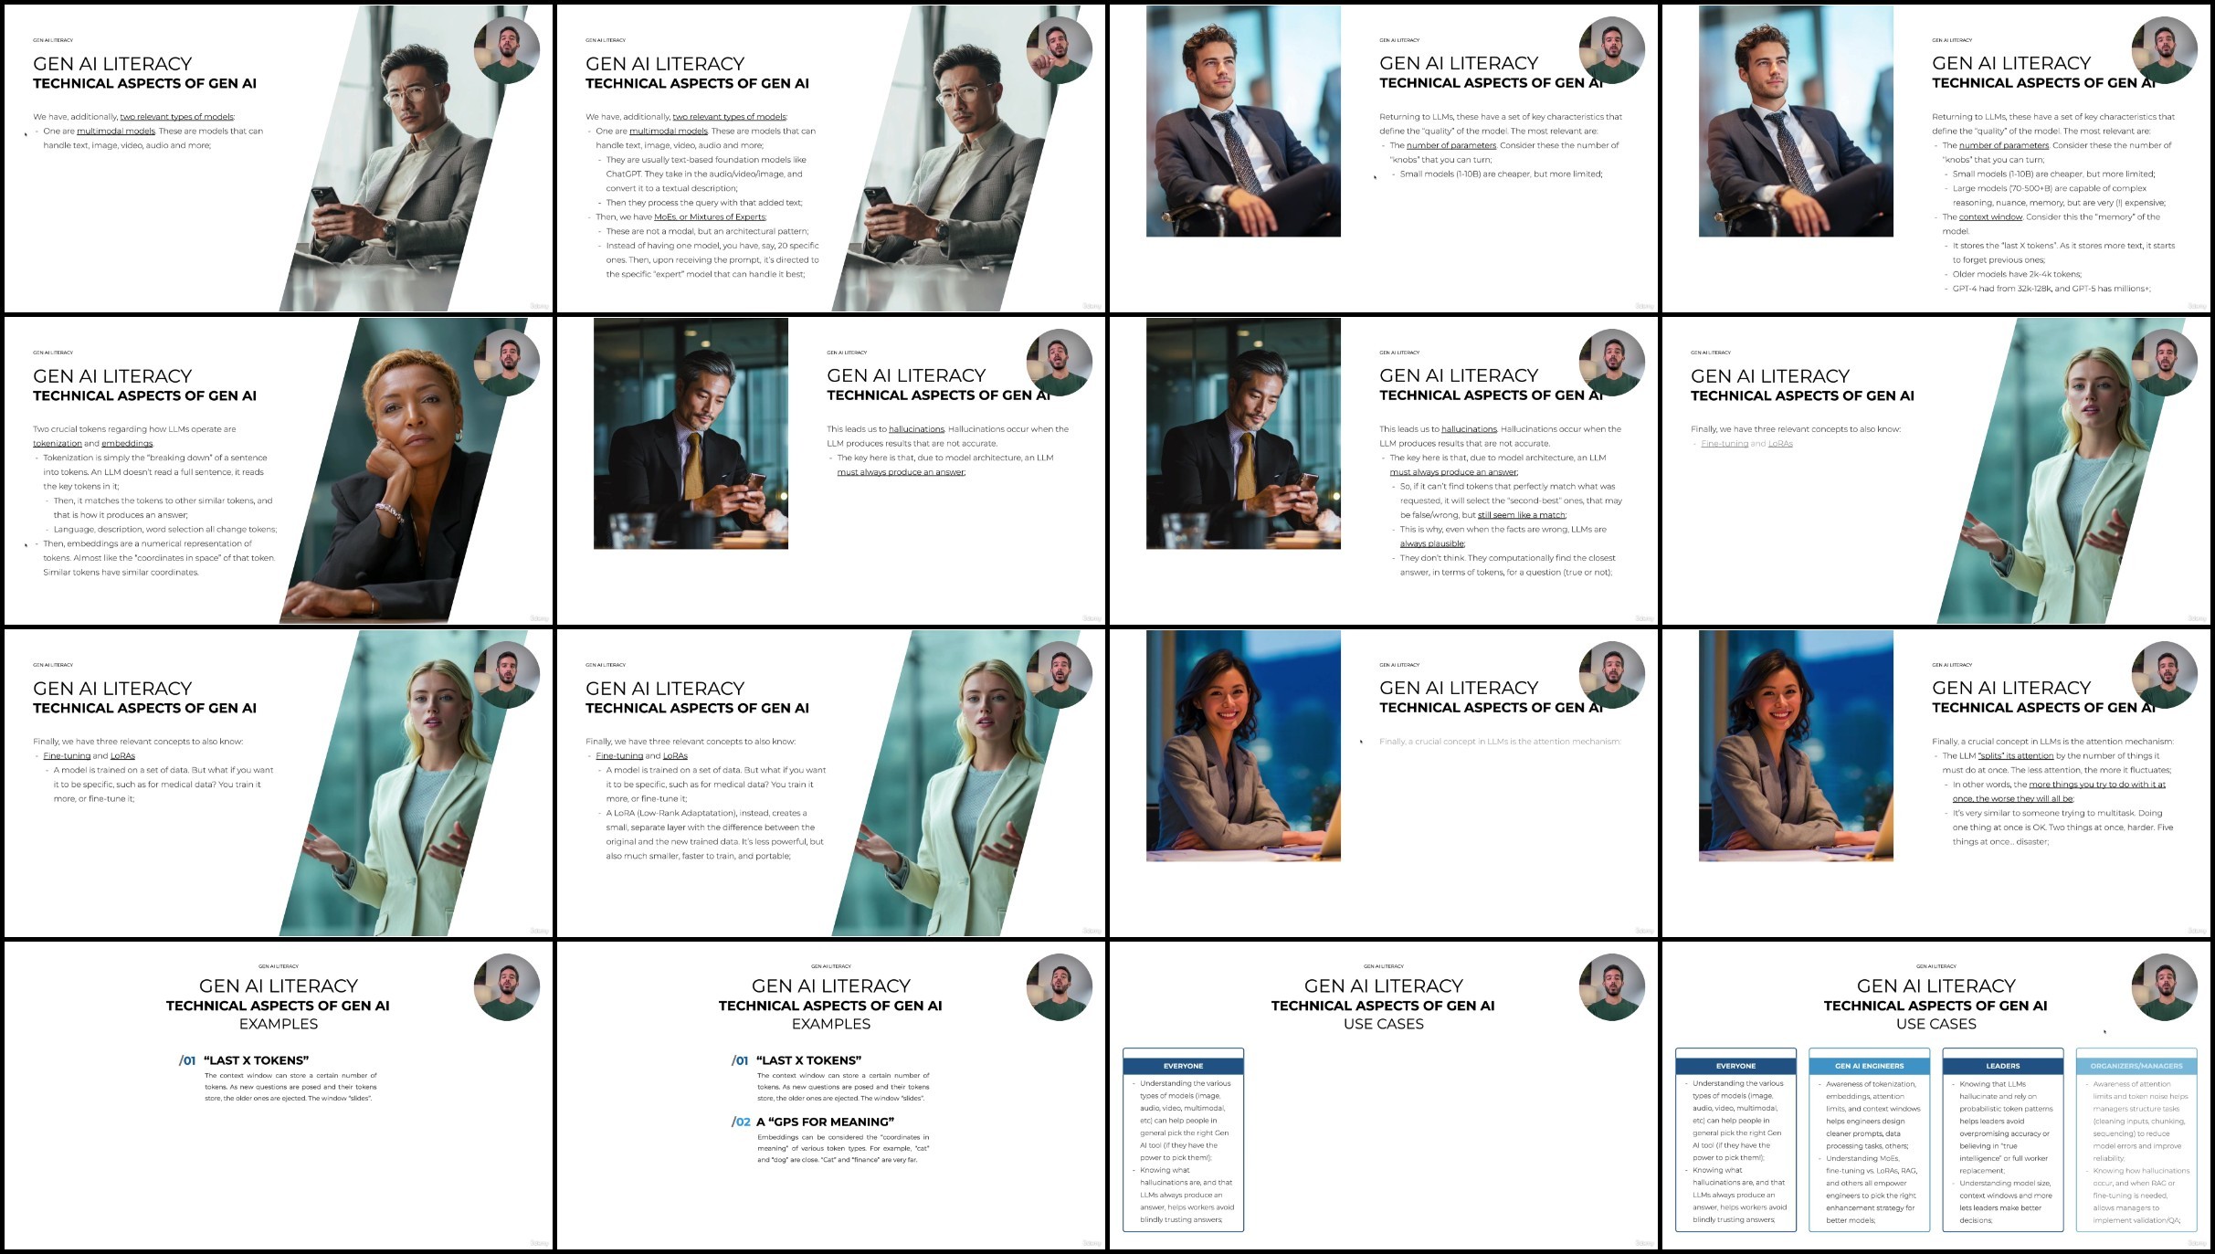Open the slide with the faded attention mechanism sentence

pos(1383,783)
